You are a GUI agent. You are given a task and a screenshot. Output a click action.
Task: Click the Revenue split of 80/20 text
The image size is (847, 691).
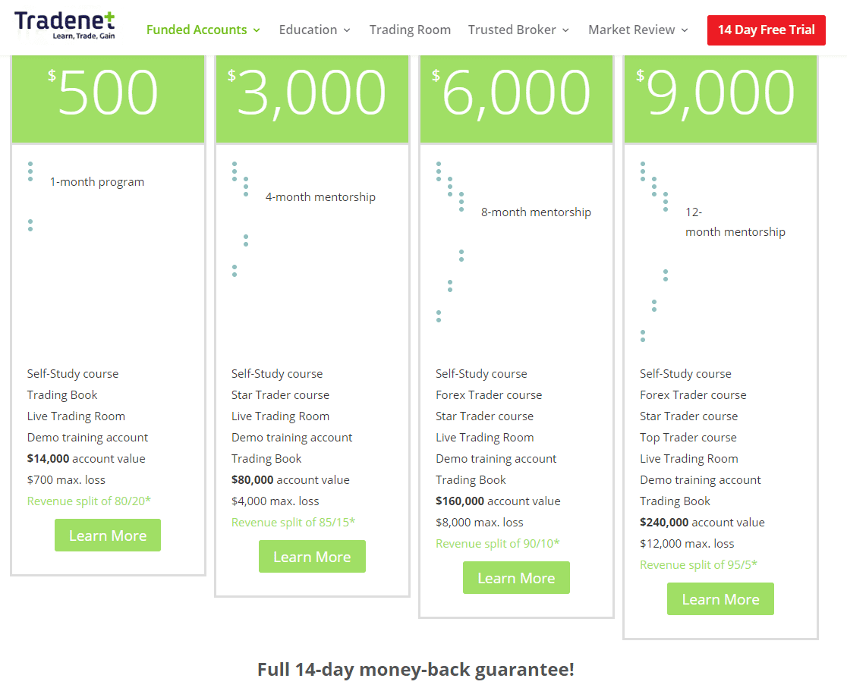coord(89,501)
